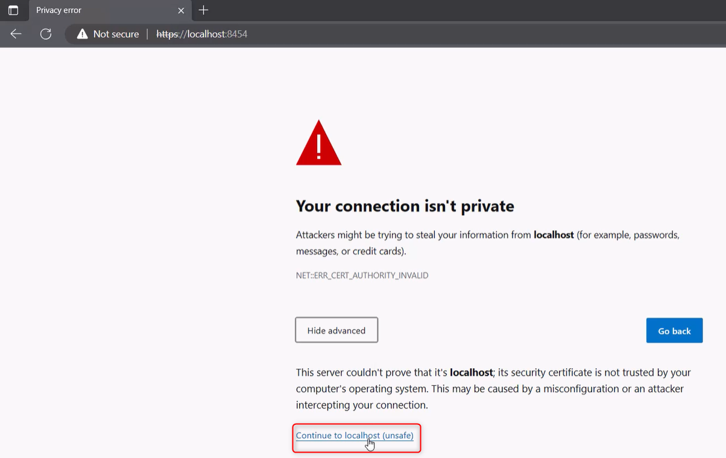This screenshot has width=726, height=458.
Task: Open the tab actions menu icon
Action: [13, 10]
